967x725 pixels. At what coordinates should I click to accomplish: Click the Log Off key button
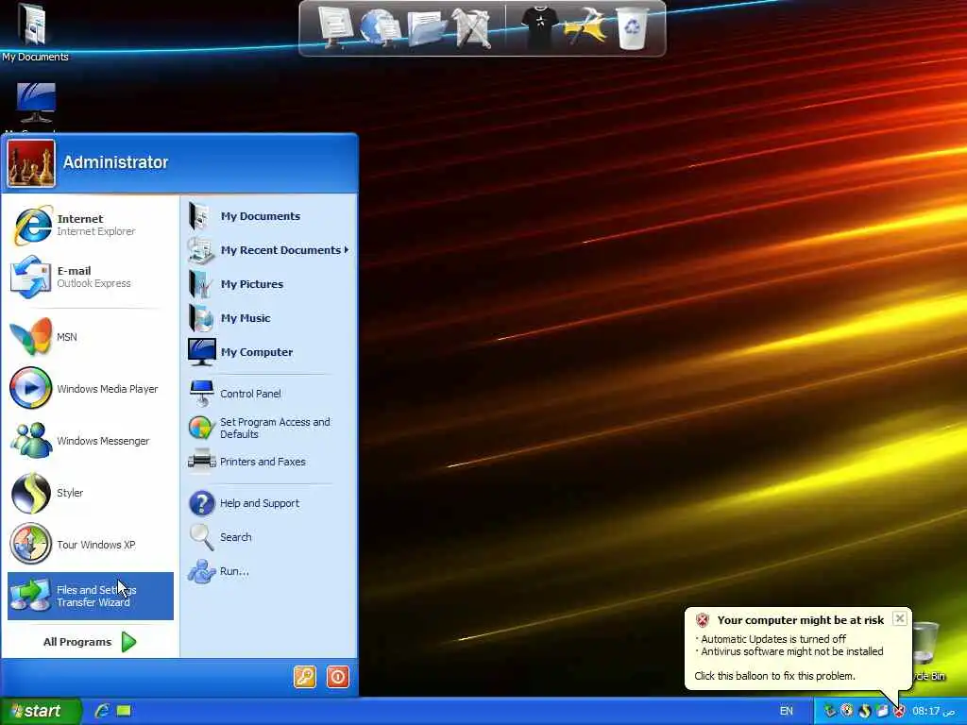(305, 677)
